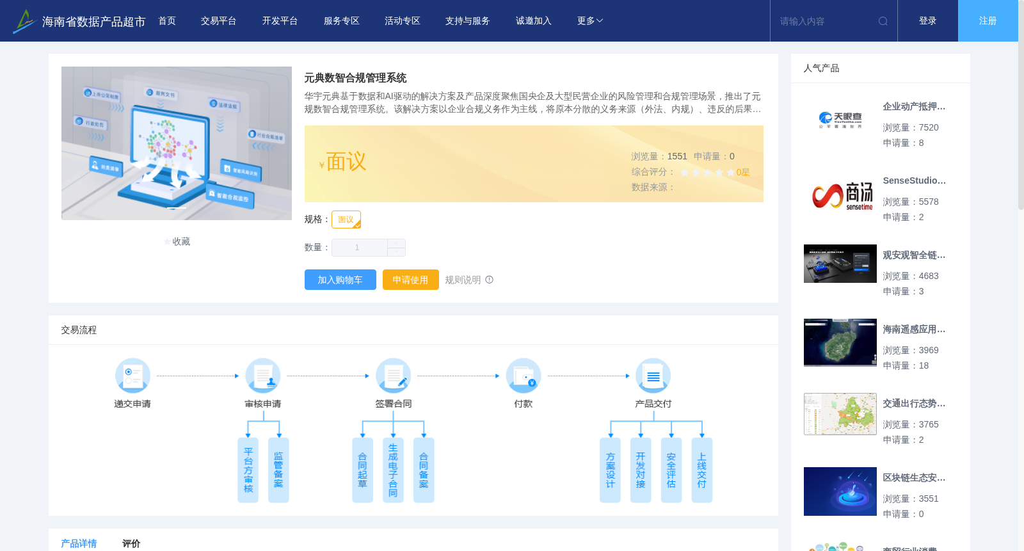1024x551 pixels.
Task: Click the search magnifier icon
Action: pyautogui.click(x=883, y=21)
